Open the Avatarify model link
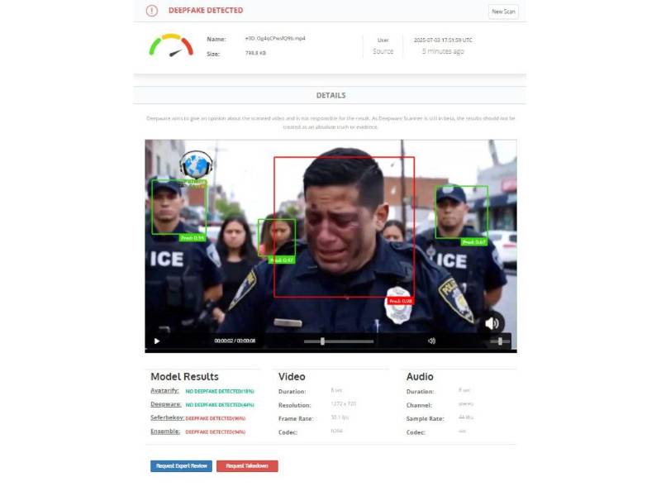The width and height of the screenshot is (661, 496). [x=164, y=390]
